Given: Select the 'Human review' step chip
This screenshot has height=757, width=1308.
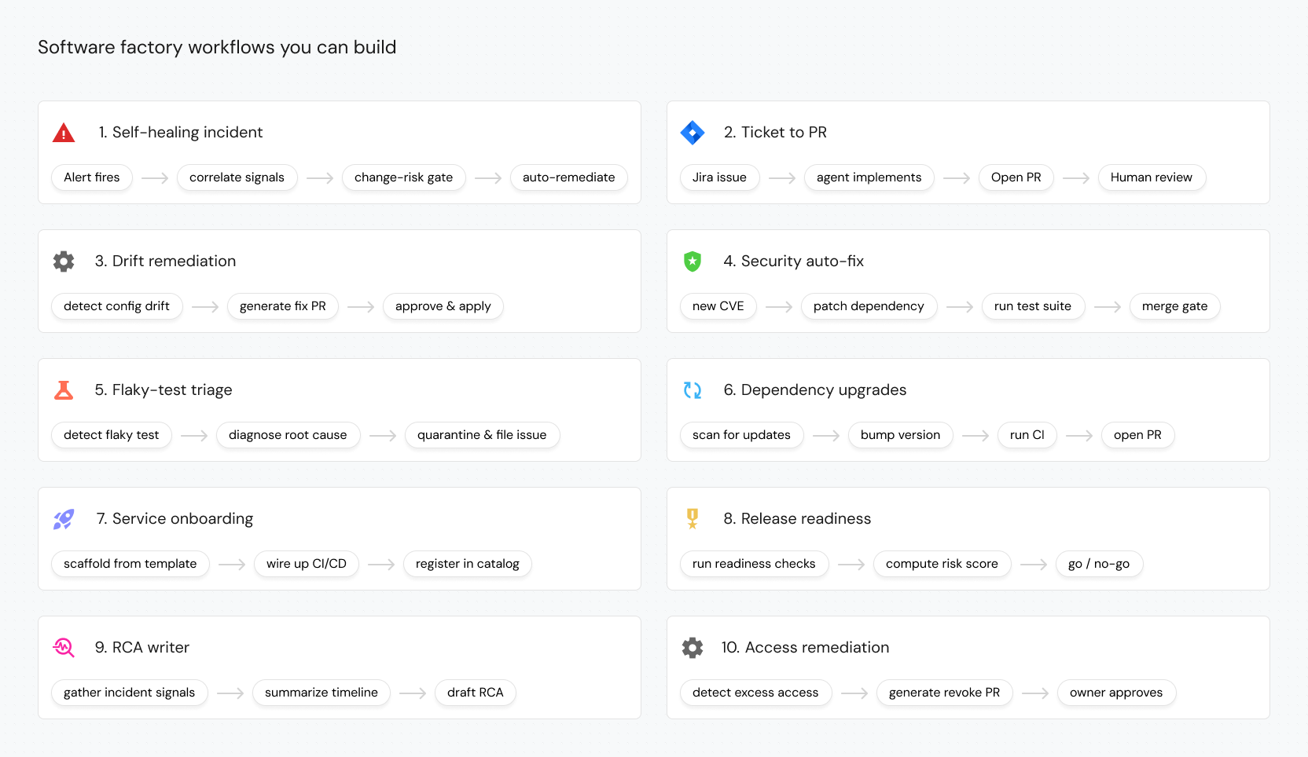Looking at the screenshot, I should (1152, 177).
